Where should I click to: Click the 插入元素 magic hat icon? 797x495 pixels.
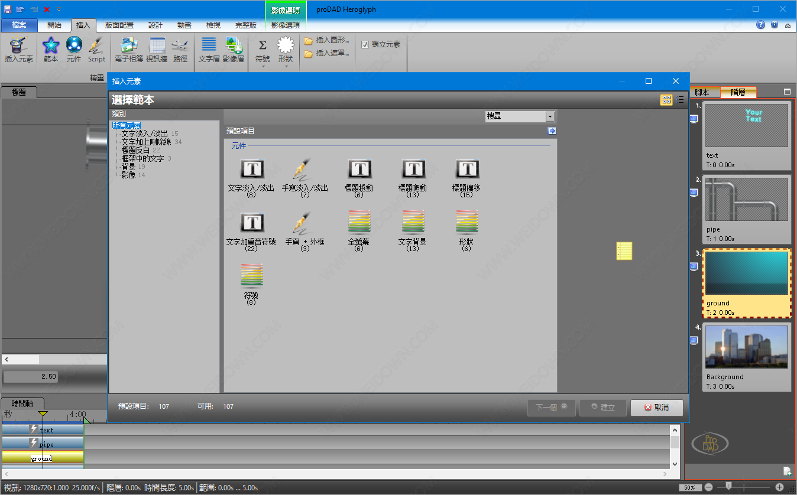coord(19,45)
